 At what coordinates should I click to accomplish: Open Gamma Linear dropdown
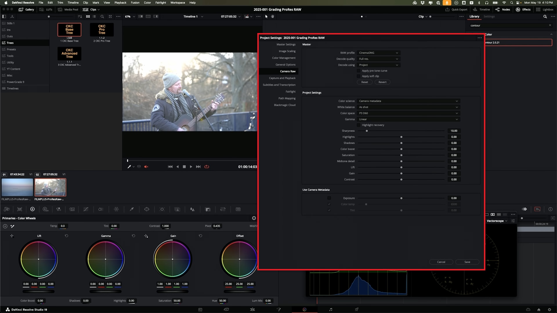click(x=408, y=119)
